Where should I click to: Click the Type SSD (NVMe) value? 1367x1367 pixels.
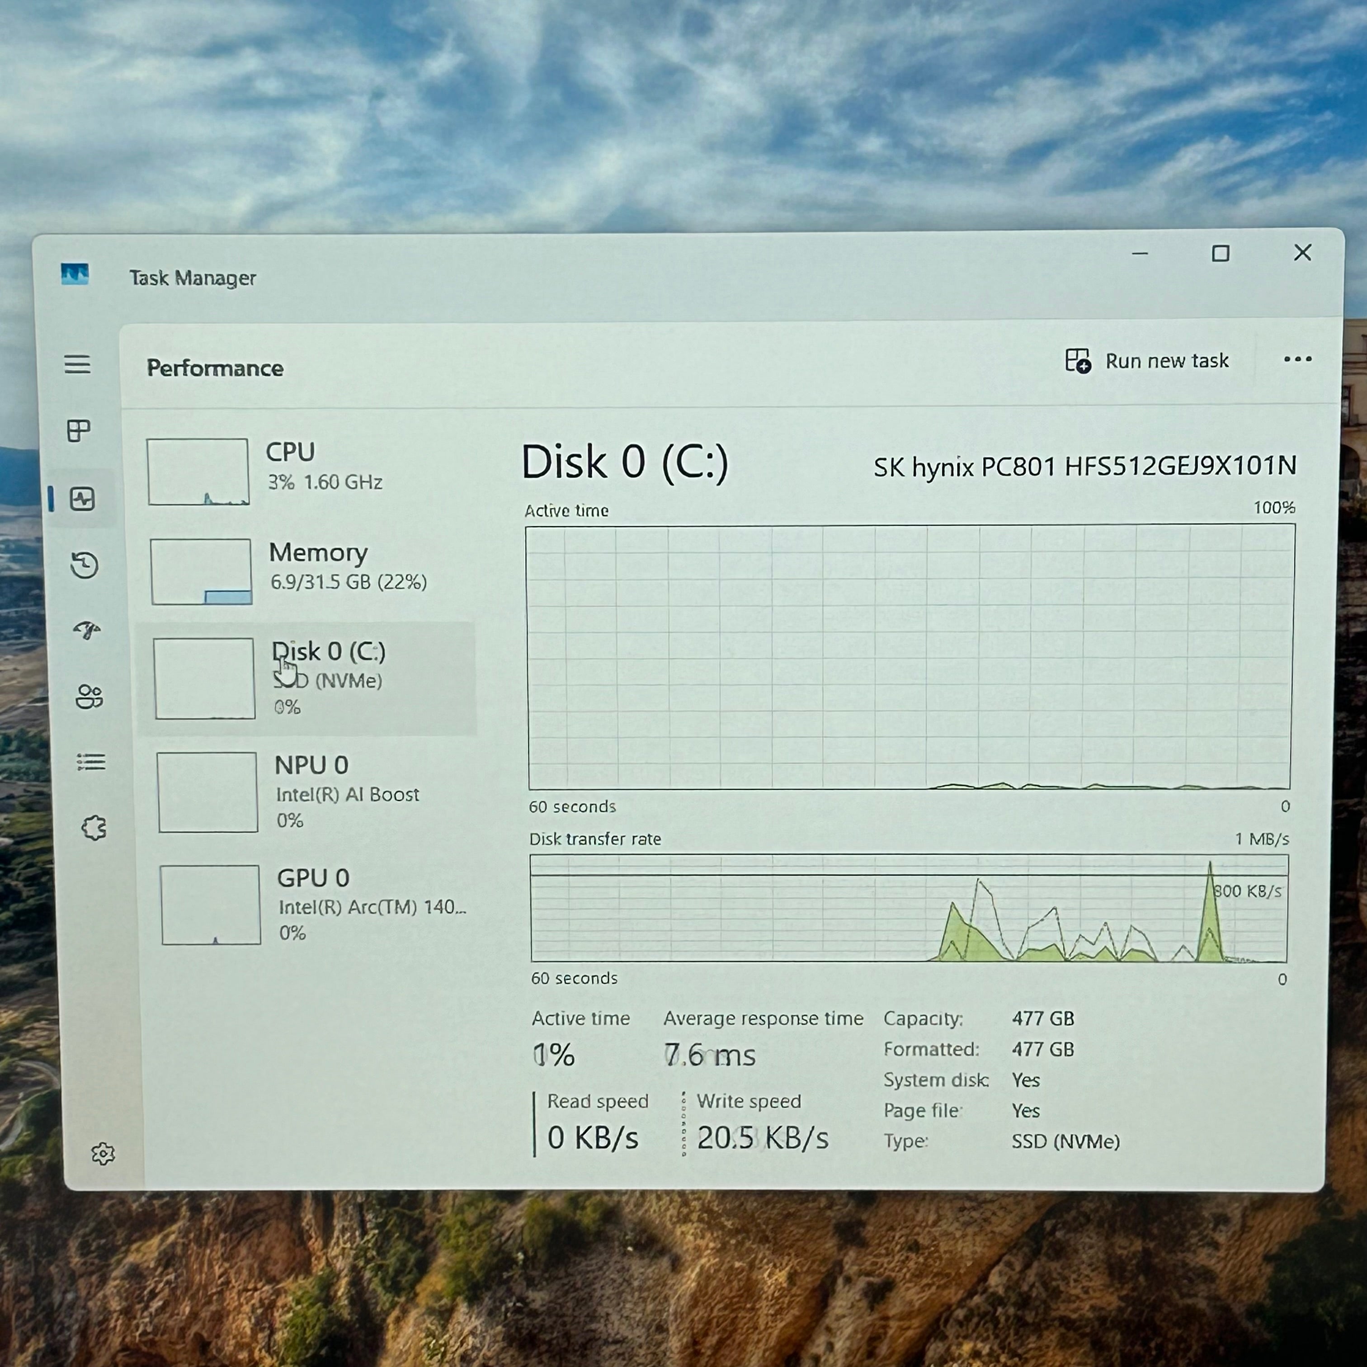click(x=1065, y=1141)
